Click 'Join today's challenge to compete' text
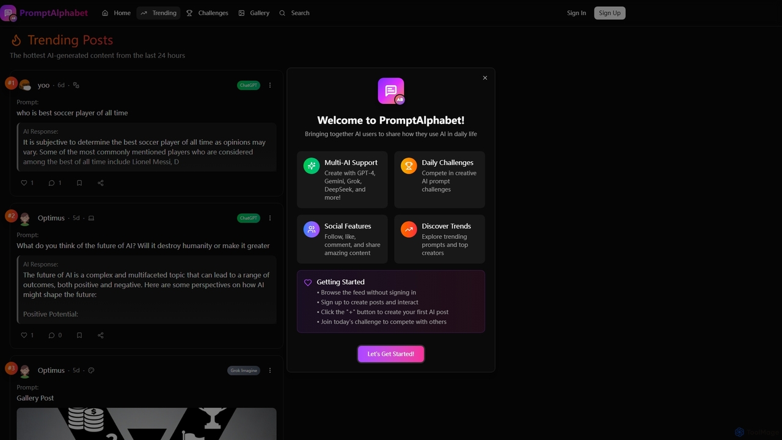 [384, 322]
